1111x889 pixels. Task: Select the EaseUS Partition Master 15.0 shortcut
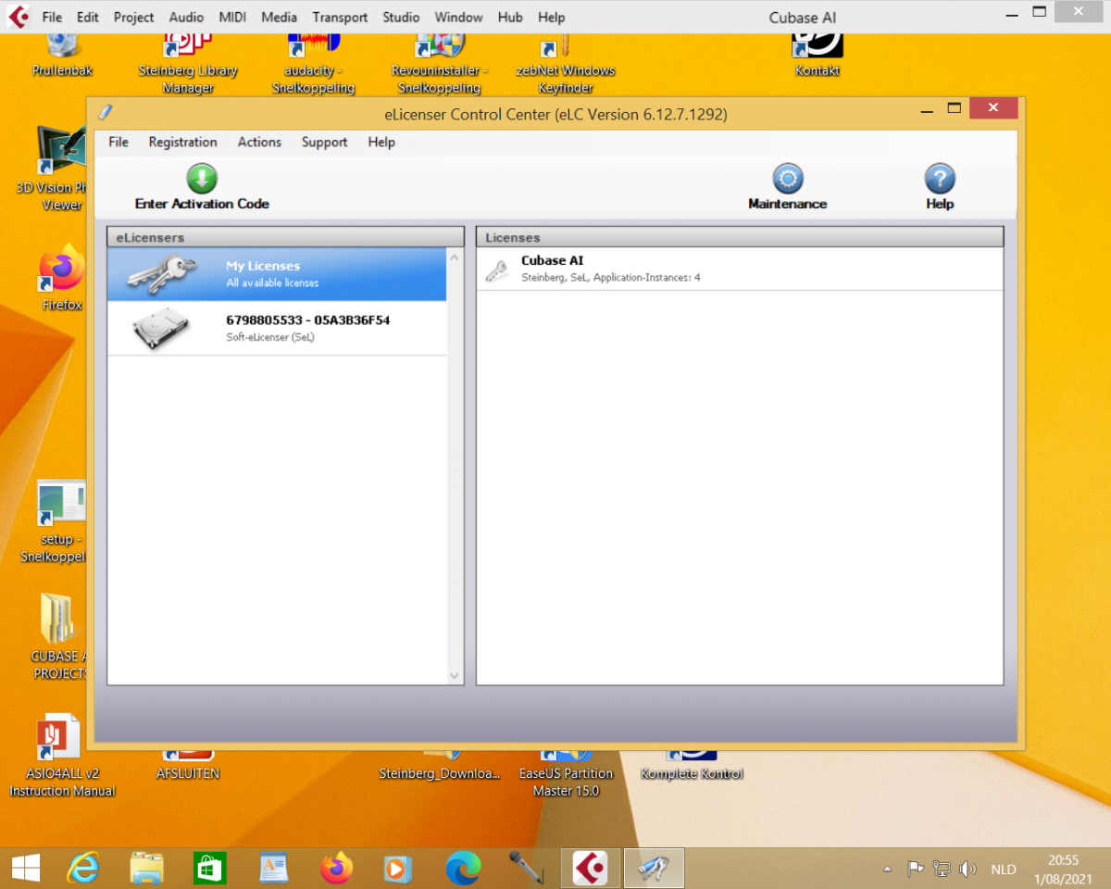(566, 772)
